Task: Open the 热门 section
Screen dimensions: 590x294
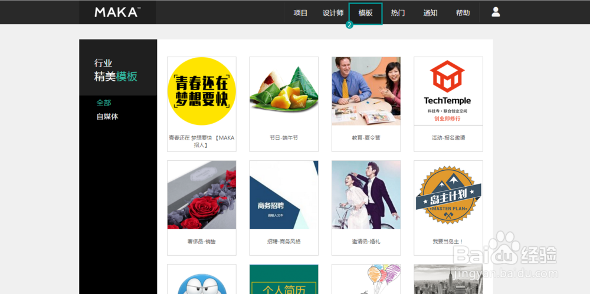Action: (x=398, y=13)
